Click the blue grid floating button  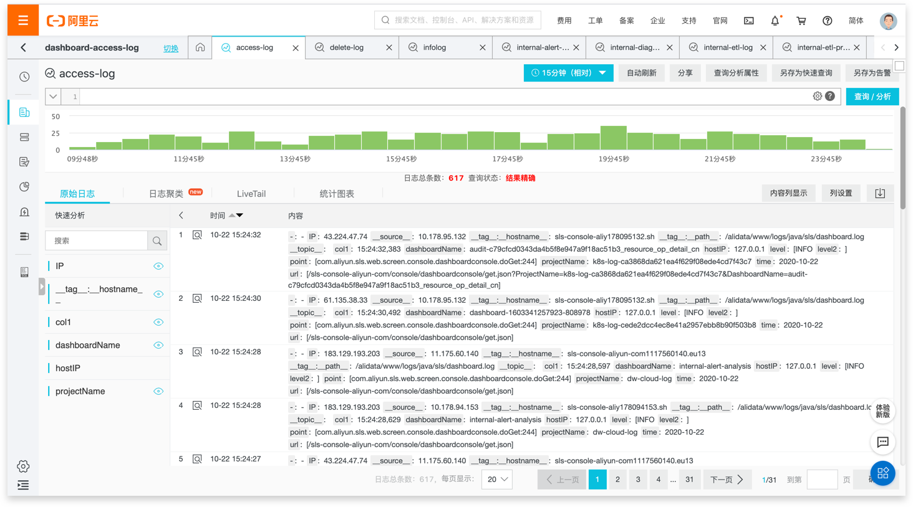click(x=883, y=473)
